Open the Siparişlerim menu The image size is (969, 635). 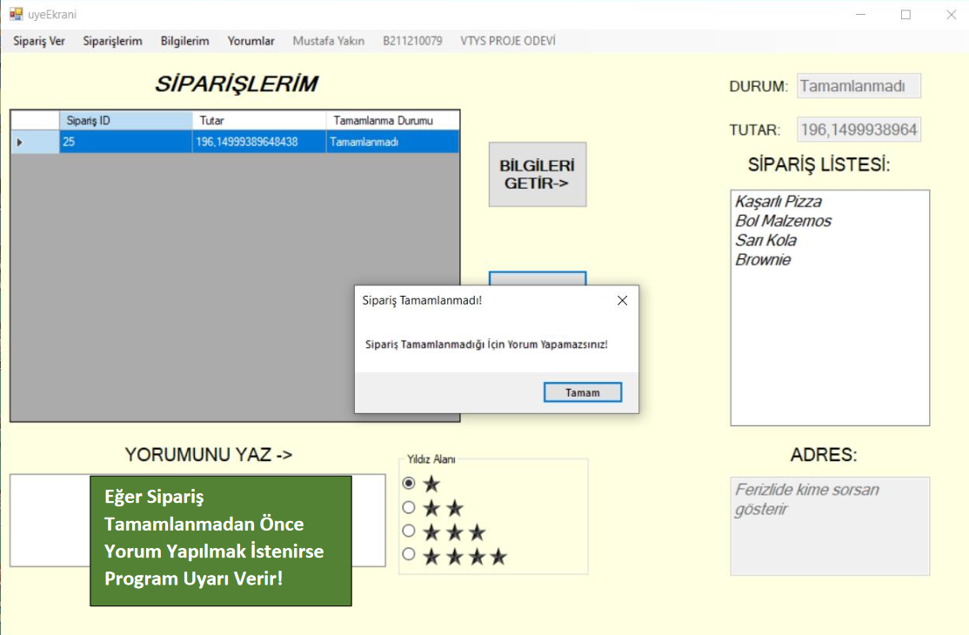(x=112, y=41)
